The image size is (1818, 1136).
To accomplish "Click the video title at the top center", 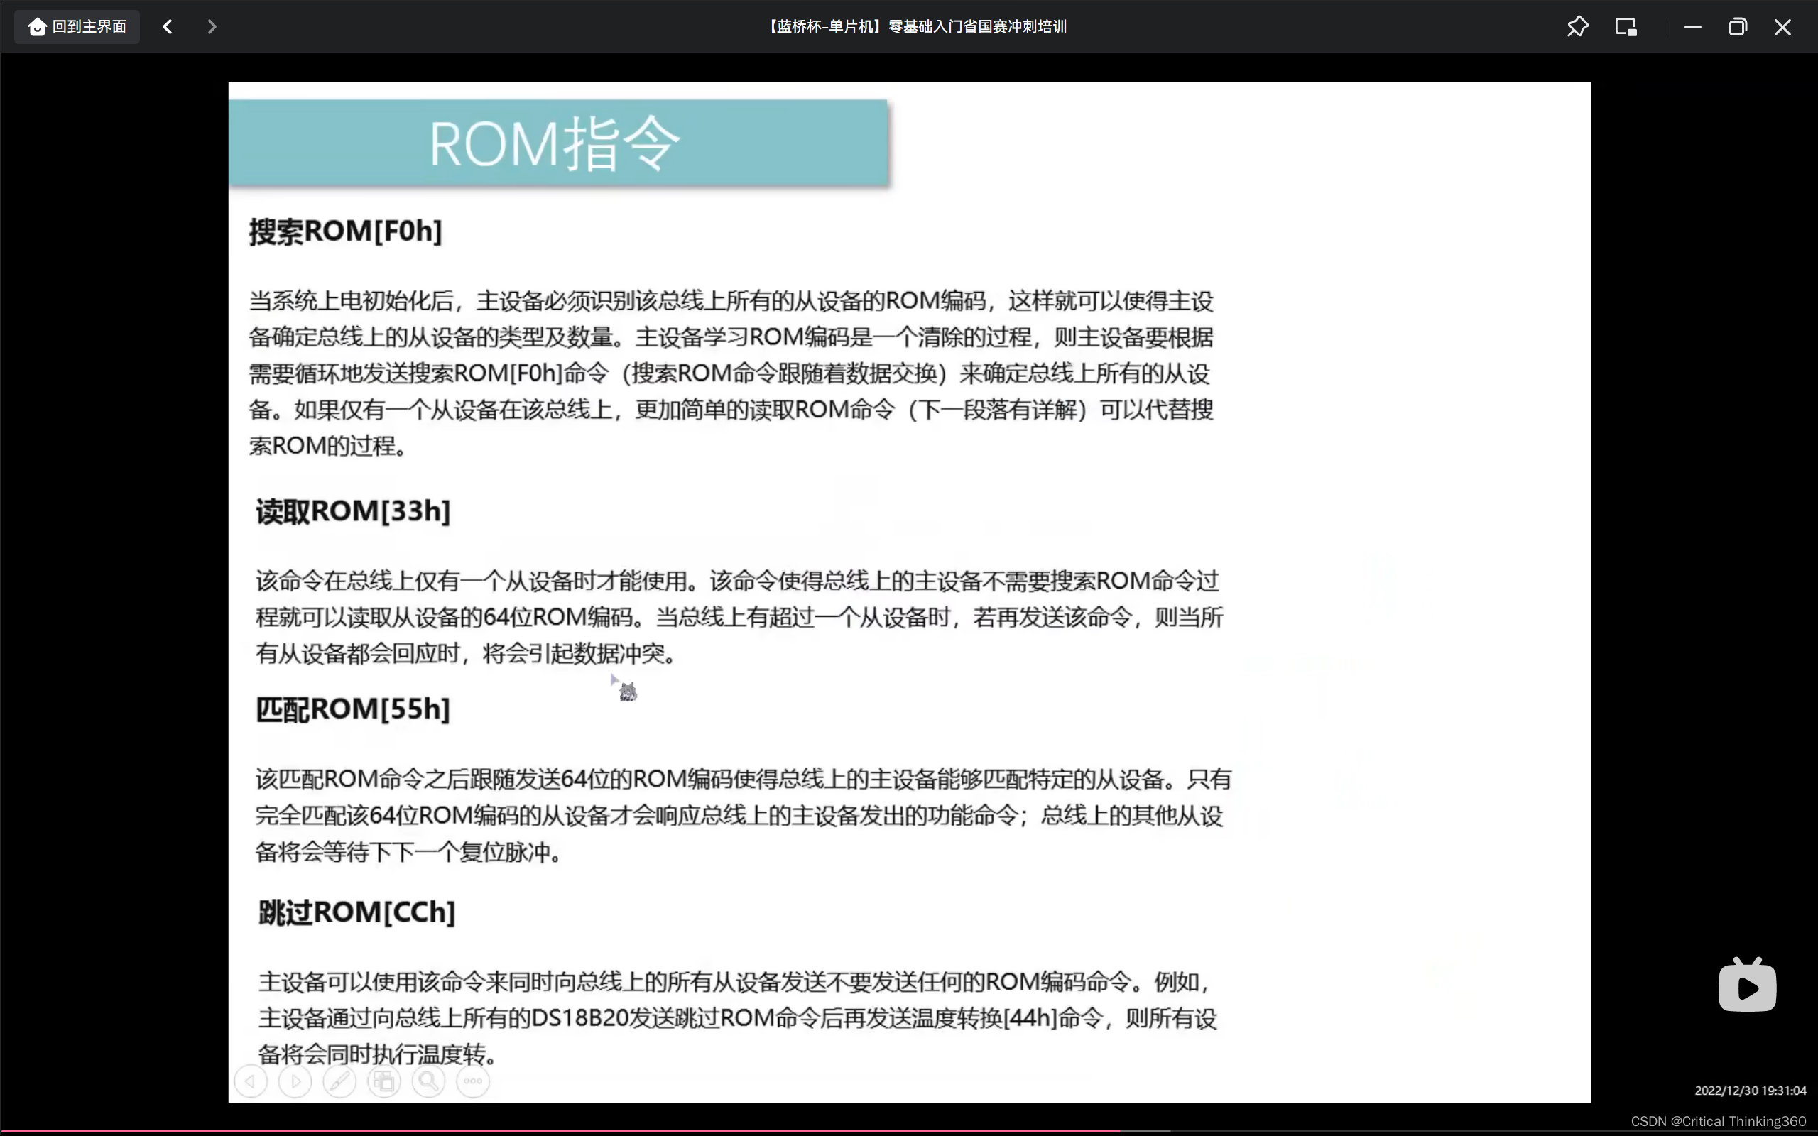I will point(917,27).
